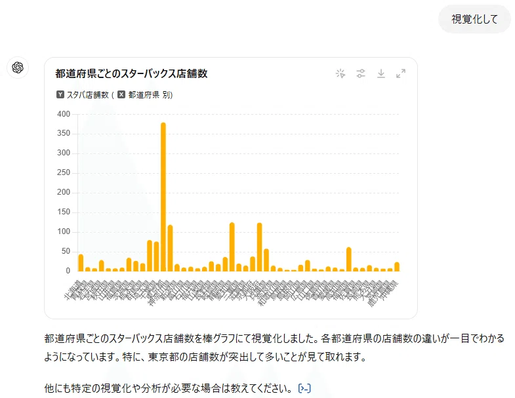515x398 pixels.
Task: Click the chart title 都道府県ごとのスターバックス店舗数
Action: pyautogui.click(x=131, y=73)
